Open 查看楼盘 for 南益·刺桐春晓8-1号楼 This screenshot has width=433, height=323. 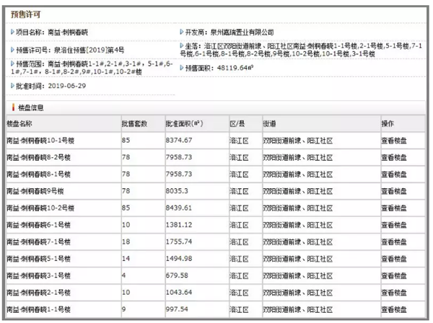pyautogui.click(x=394, y=174)
